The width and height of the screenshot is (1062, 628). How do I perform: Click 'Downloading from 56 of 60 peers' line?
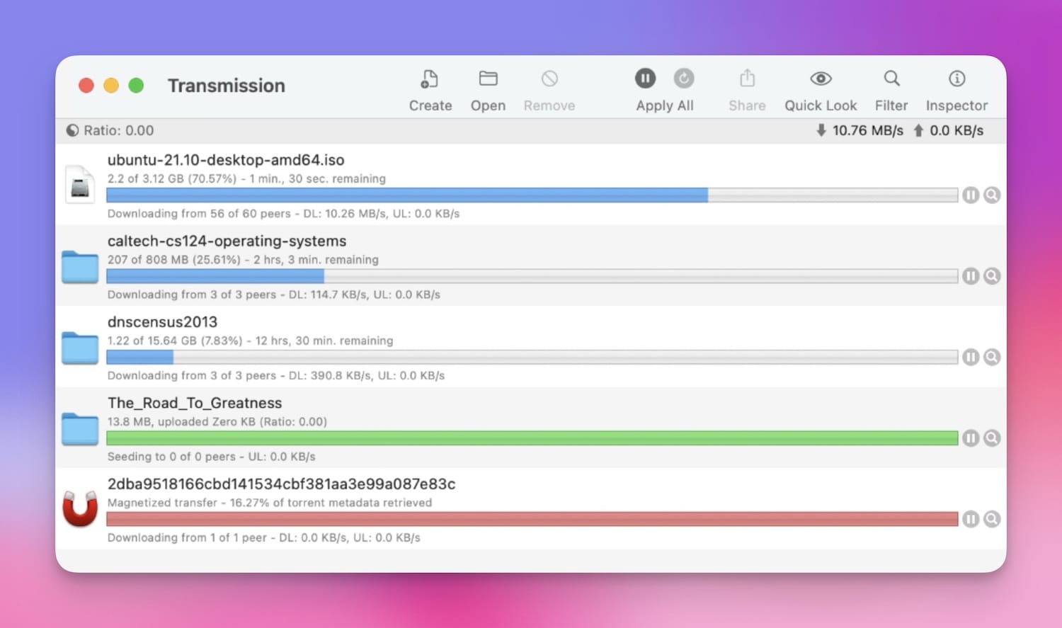[283, 213]
